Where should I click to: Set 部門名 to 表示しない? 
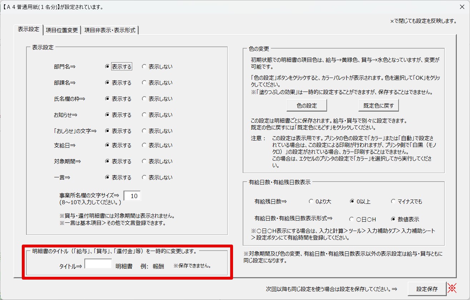tap(144, 67)
